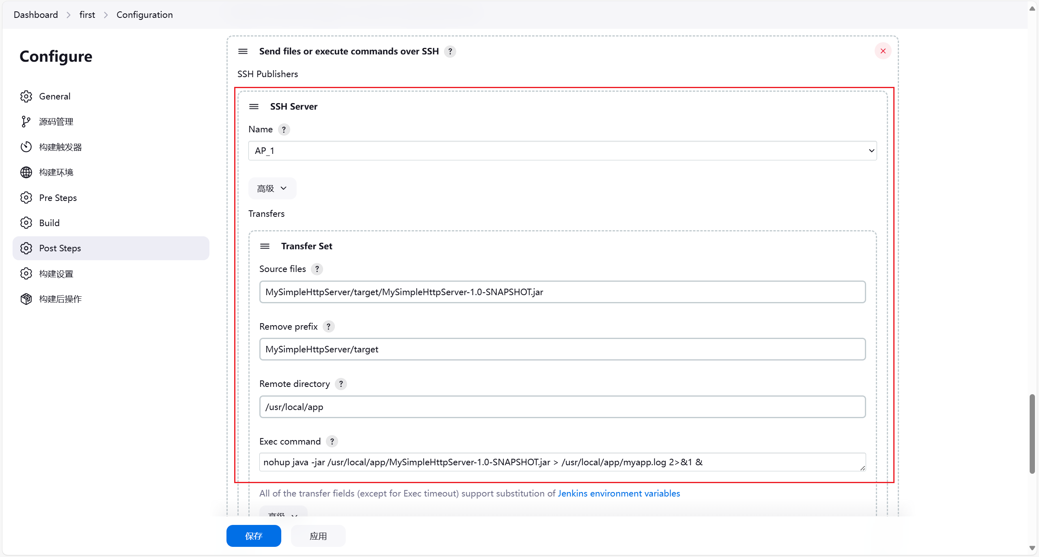The width and height of the screenshot is (1039, 557).
Task: Click the SSH Server drag handle icon
Action: coord(254,106)
